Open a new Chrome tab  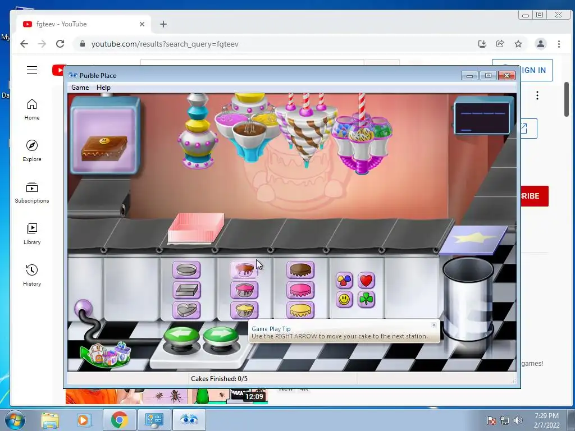click(163, 24)
